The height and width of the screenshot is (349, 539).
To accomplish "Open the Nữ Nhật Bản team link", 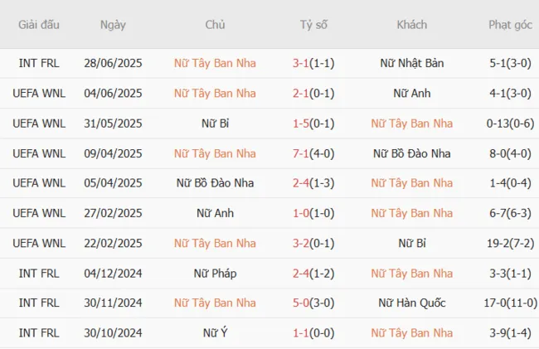I will pos(412,63).
